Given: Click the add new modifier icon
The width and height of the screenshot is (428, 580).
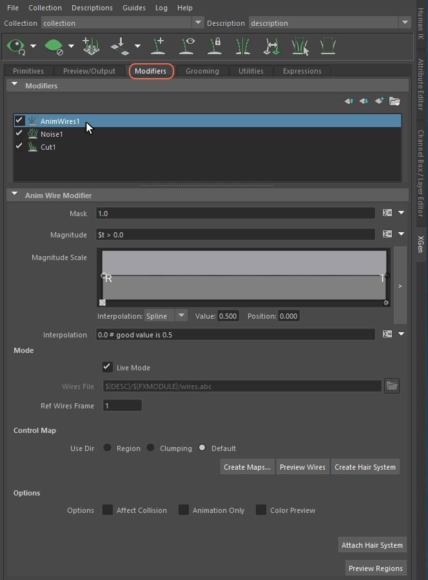Looking at the screenshot, I should point(379,101).
